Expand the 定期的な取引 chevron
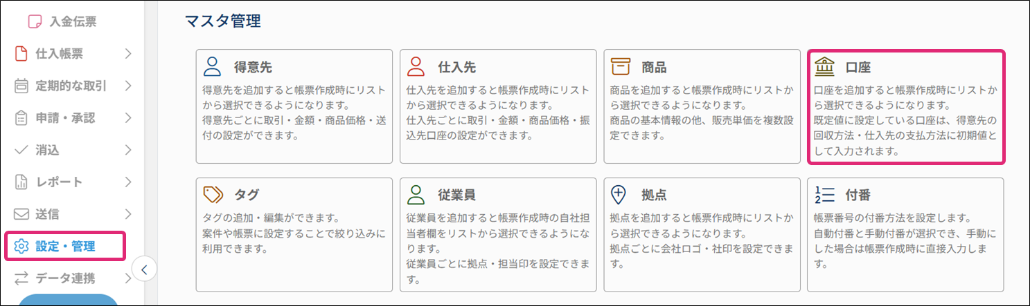 (128, 86)
